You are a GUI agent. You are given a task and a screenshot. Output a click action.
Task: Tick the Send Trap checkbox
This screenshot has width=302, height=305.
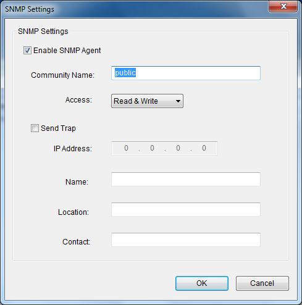pos(35,128)
